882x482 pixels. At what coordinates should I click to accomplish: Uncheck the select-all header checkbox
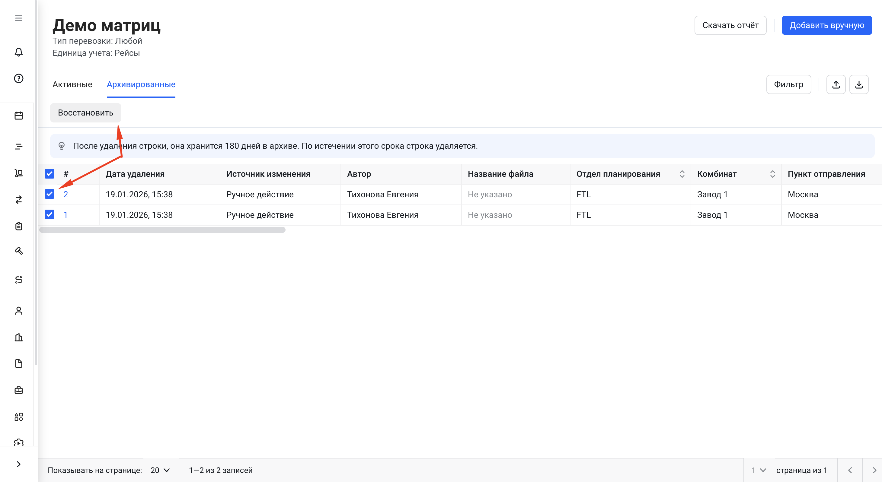coord(49,174)
